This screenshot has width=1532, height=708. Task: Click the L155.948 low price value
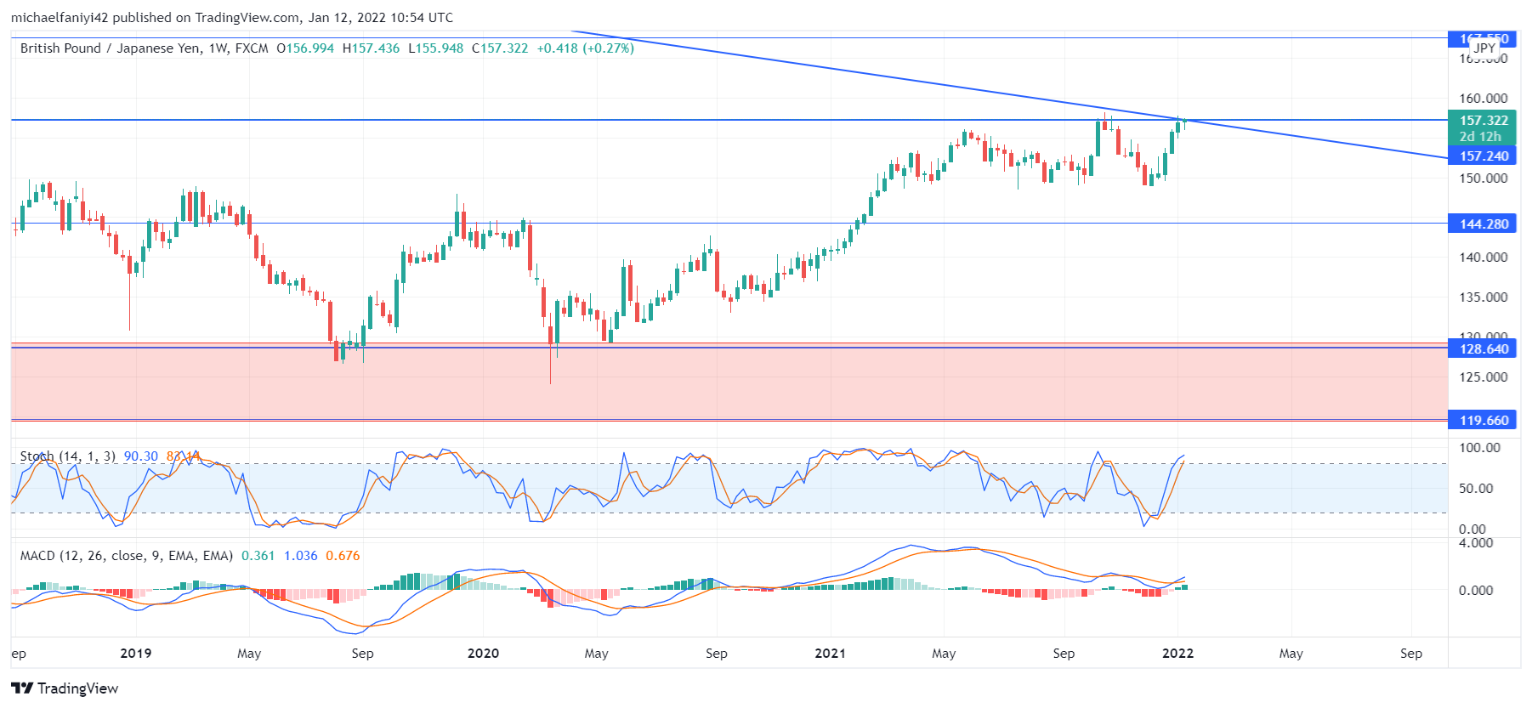pyautogui.click(x=436, y=48)
